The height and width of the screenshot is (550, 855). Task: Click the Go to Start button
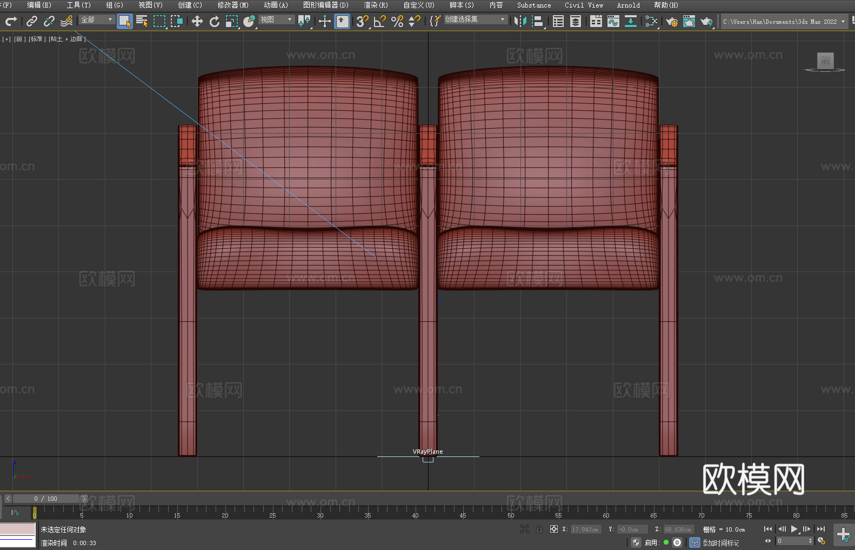[768, 529]
